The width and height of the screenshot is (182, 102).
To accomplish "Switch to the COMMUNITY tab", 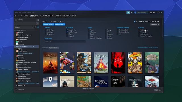I will (x=47, y=16).
